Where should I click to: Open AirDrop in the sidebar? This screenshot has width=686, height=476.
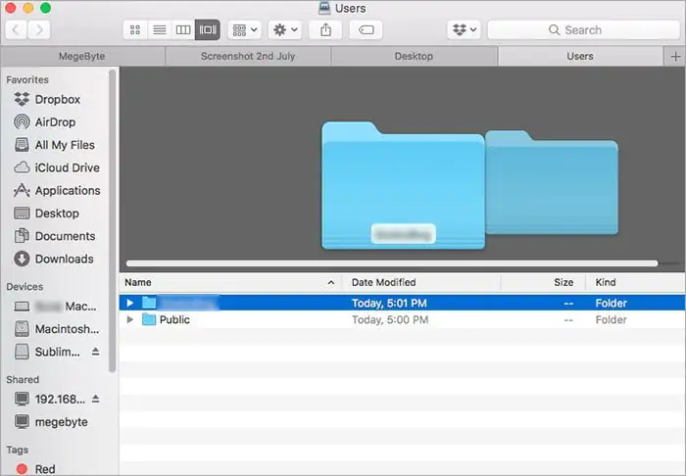(x=55, y=122)
